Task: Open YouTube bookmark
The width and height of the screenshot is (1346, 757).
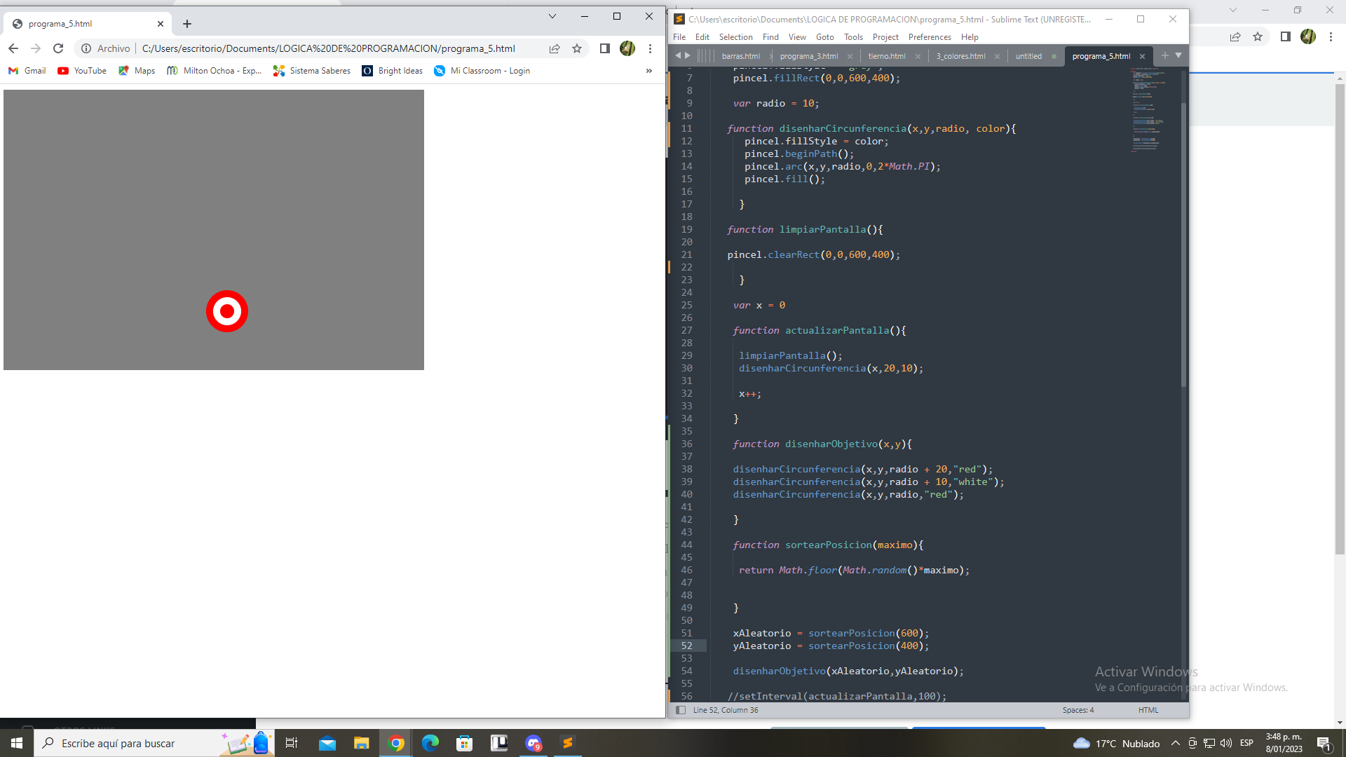Action: pos(82,71)
